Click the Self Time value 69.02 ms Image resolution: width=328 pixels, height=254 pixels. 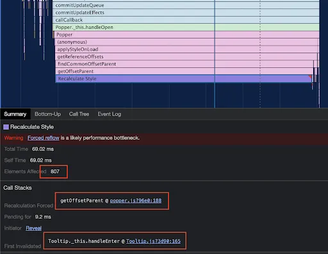click(x=41, y=160)
